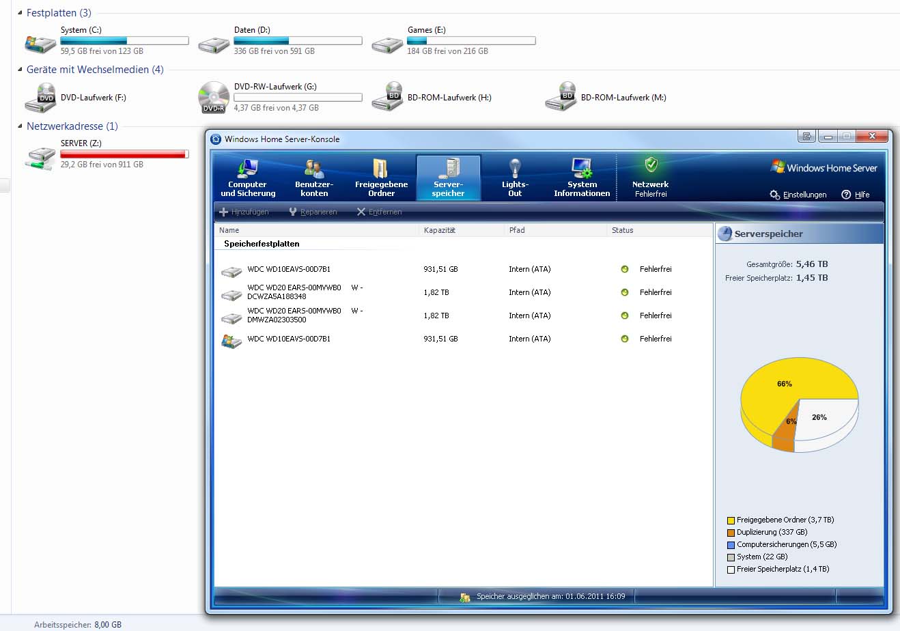
Task: Open the System Informationen icon
Action: click(582, 169)
